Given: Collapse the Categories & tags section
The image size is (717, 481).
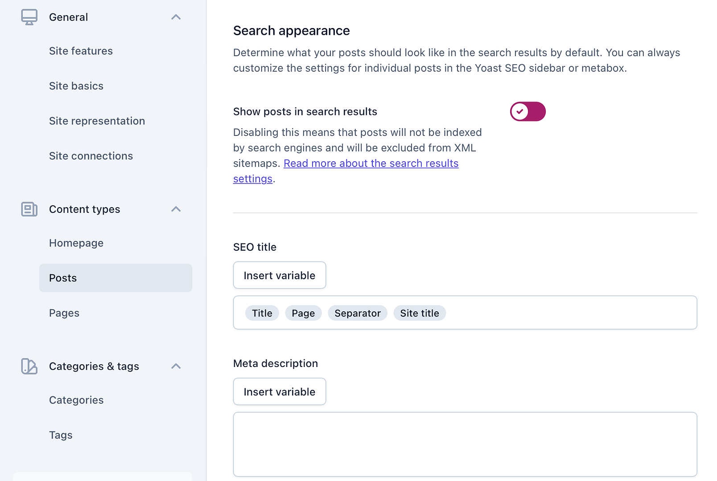Looking at the screenshot, I should click(176, 366).
